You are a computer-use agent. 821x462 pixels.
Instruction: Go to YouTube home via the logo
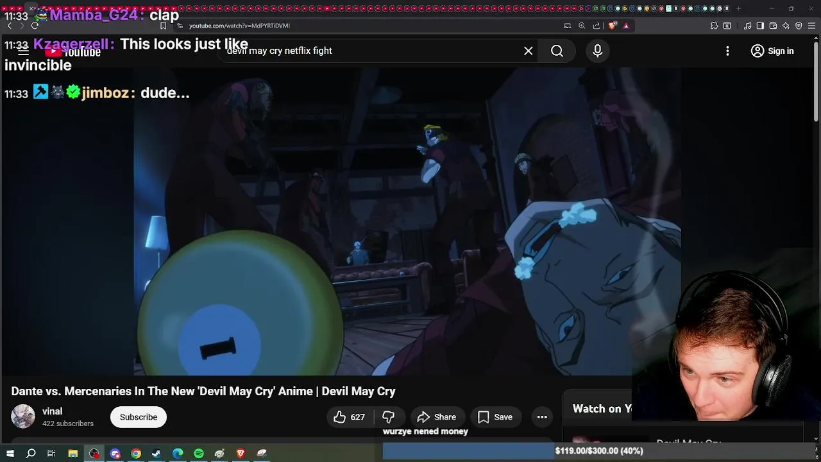73,53
